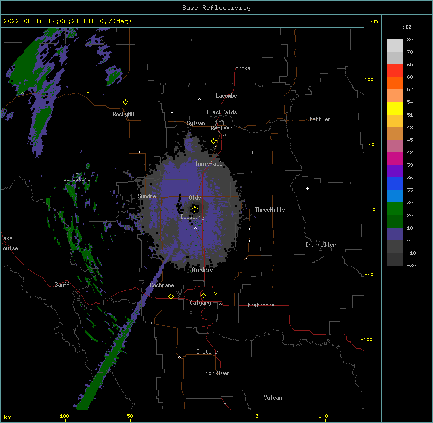Click the Vulcan label

click(273, 398)
